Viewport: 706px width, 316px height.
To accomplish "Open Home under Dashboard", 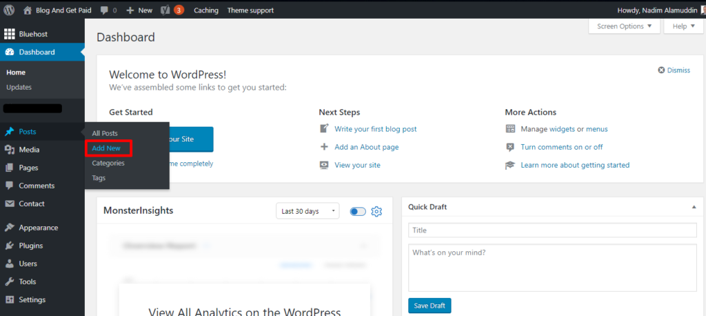I will [x=16, y=72].
